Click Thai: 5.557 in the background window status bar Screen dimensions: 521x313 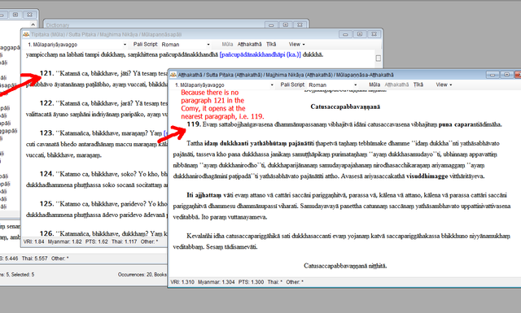34,259
